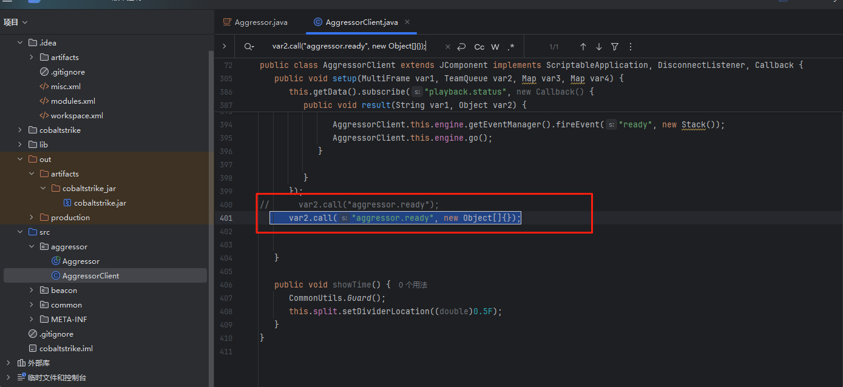Switch to the Aggressor.java tab

click(255, 22)
